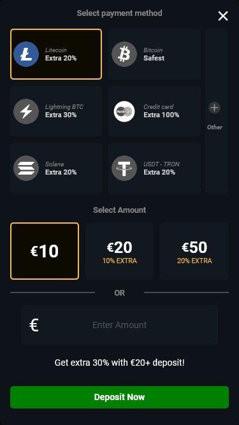This screenshot has height=425, width=239.
Task: Choose Credit card Extra 100% method
Action: [154, 111]
